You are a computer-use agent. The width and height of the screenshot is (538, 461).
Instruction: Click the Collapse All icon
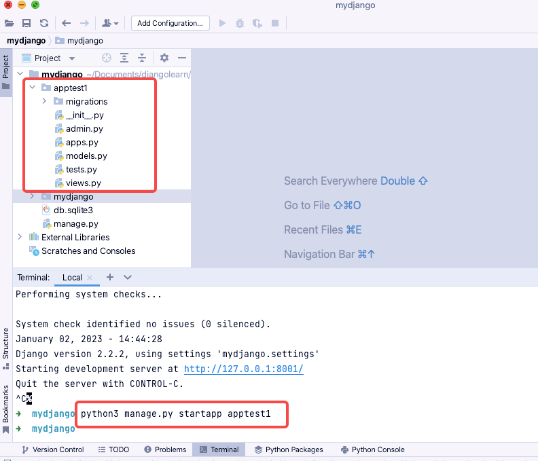[x=142, y=58]
